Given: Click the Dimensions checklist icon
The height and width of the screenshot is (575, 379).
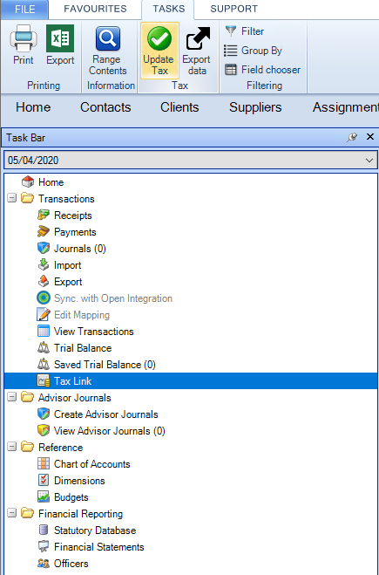Looking at the screenshot, I should point(44,481).
